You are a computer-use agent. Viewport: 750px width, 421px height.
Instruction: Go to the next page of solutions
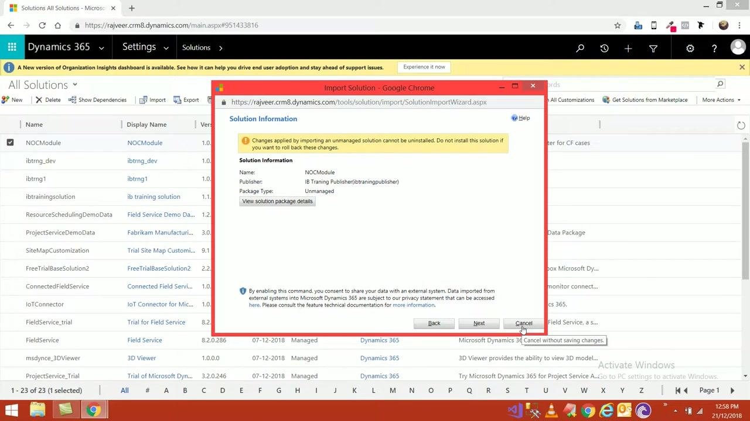pos(732,391)
